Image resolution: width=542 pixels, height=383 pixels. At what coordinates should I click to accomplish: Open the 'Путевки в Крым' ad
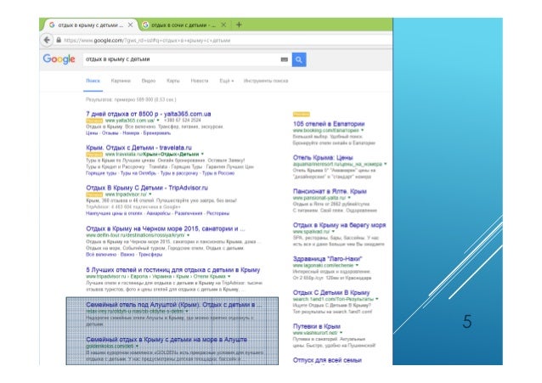pyautogui.click(x=317, y=326)
